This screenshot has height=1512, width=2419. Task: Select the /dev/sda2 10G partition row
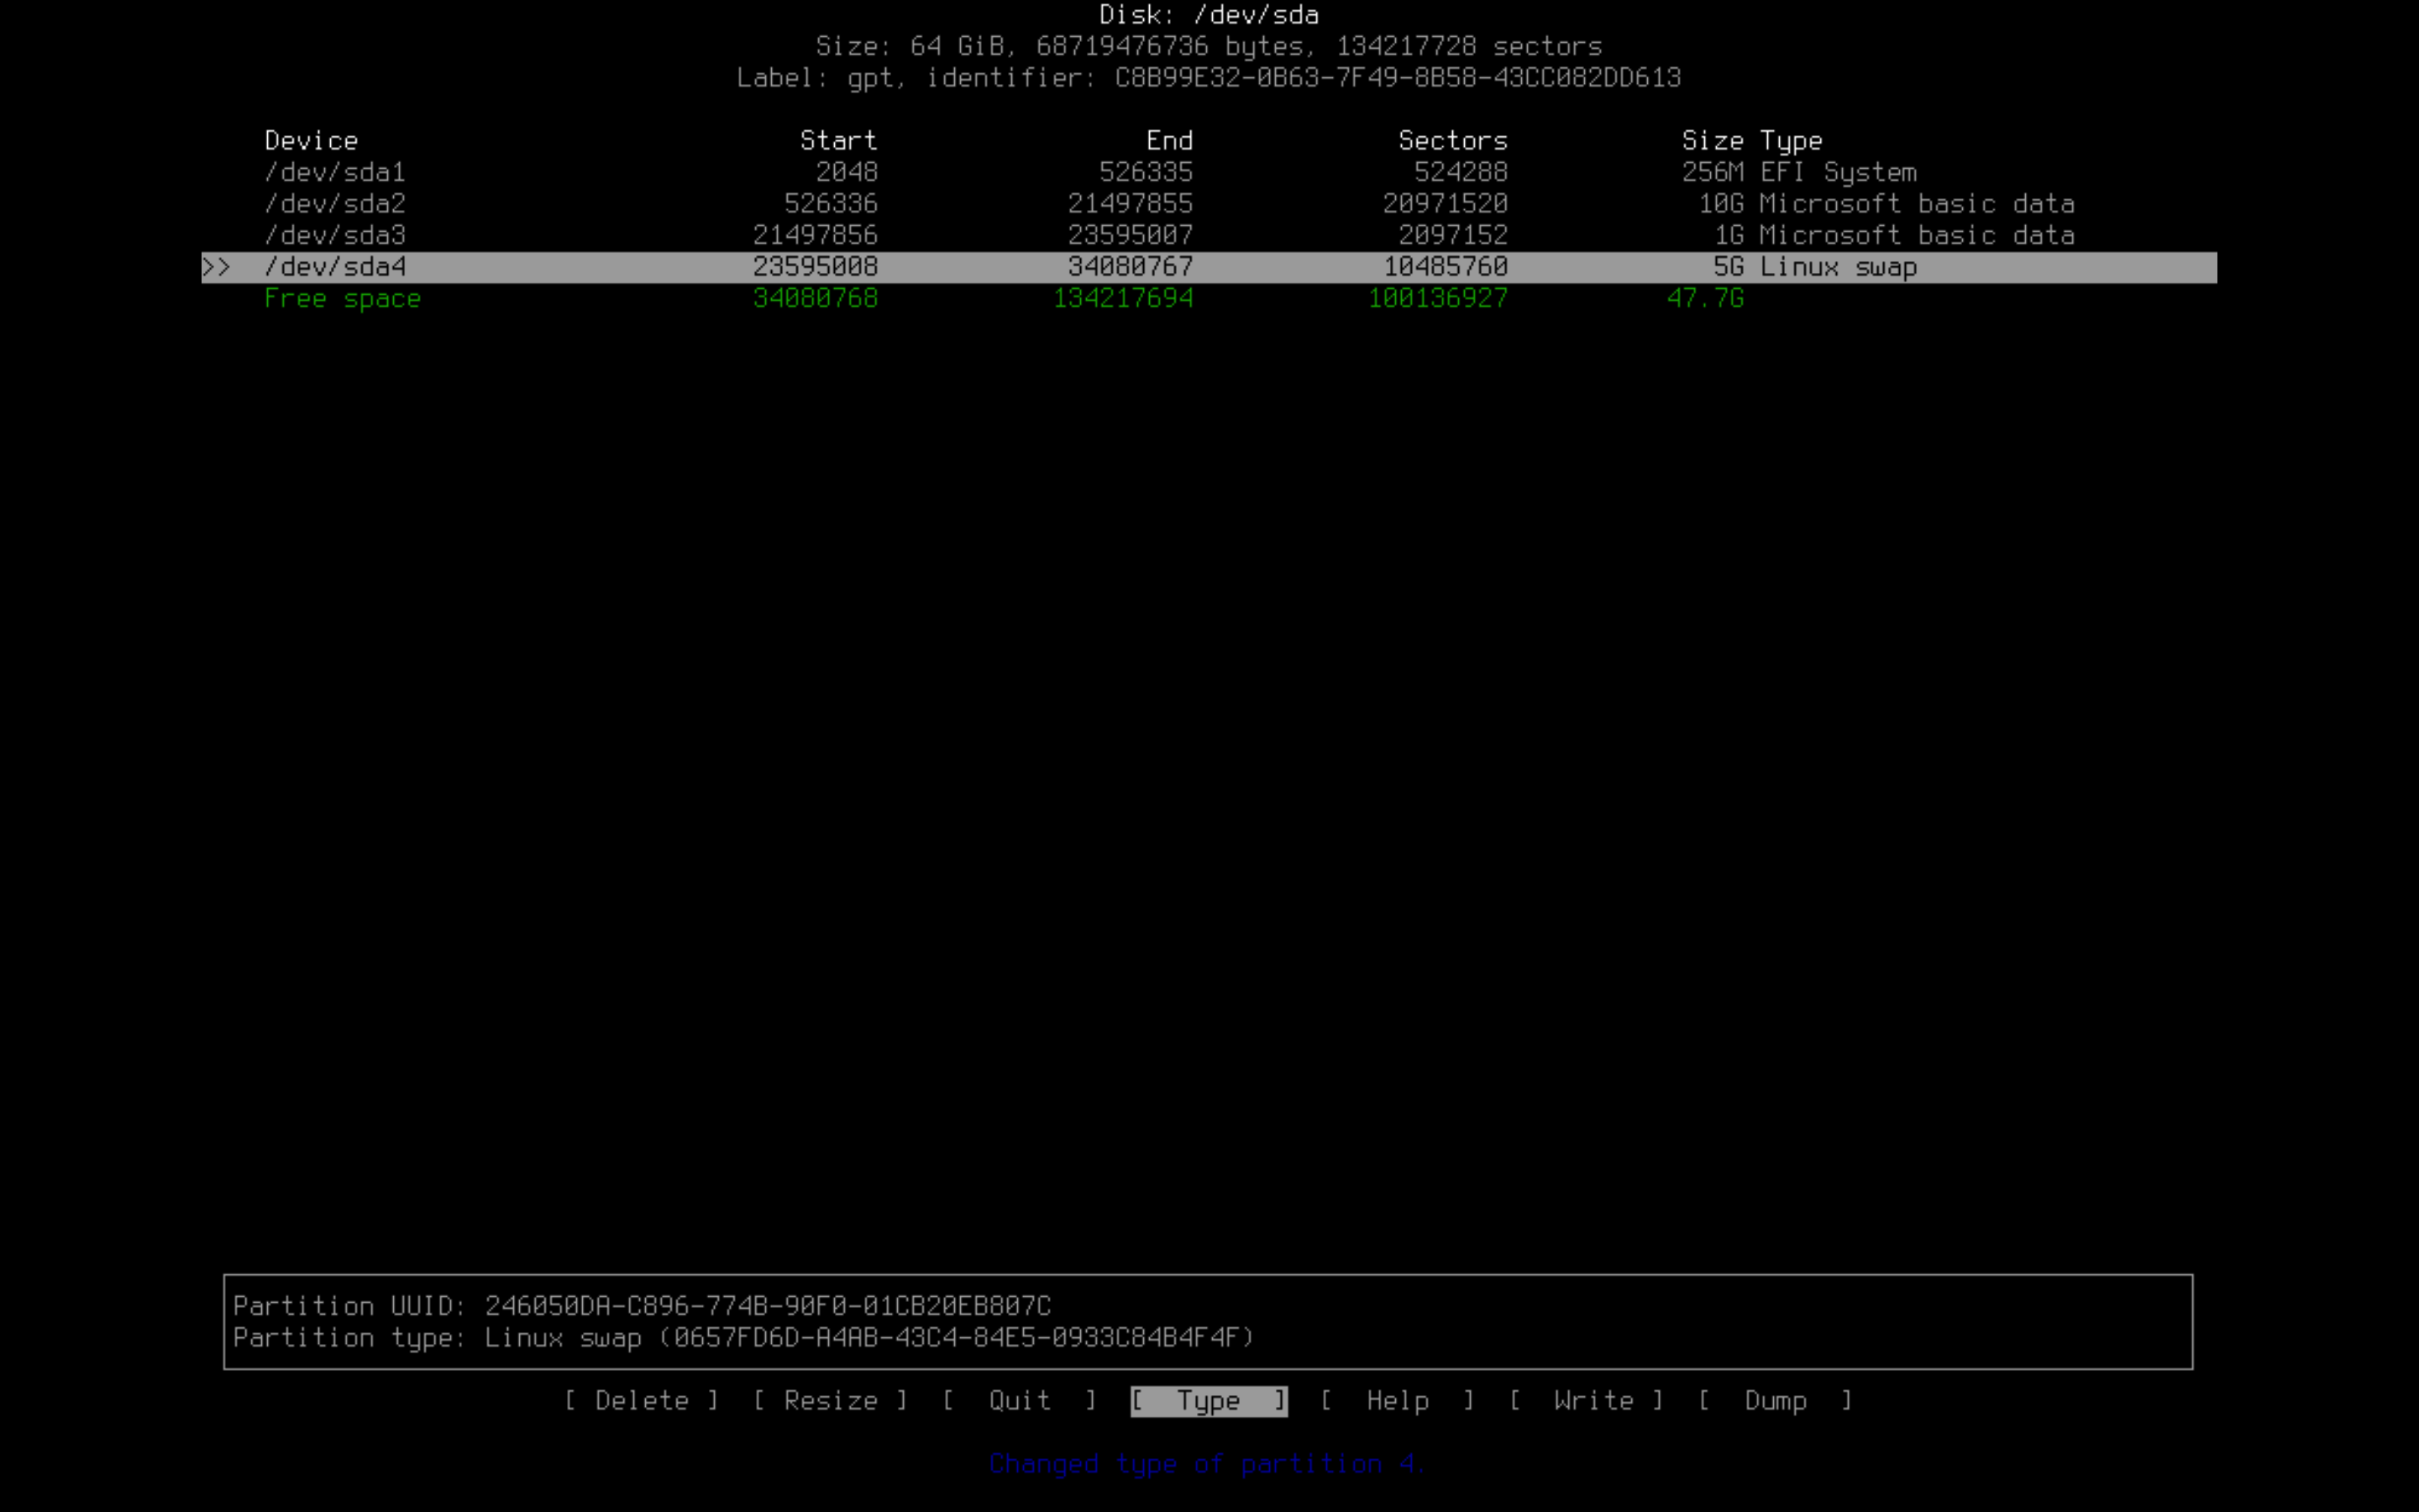335,204
